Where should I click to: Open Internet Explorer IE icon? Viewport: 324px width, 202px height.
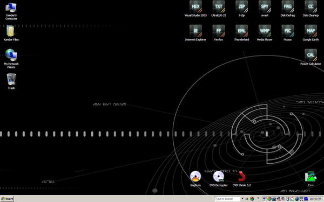(195, 33)
